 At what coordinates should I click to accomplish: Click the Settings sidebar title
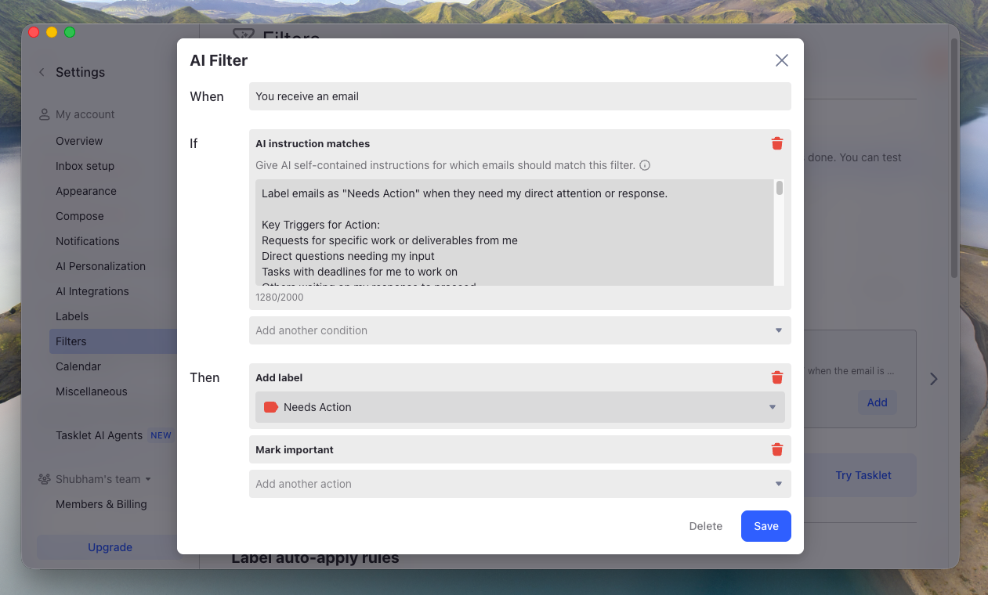[x=80, y=72]
